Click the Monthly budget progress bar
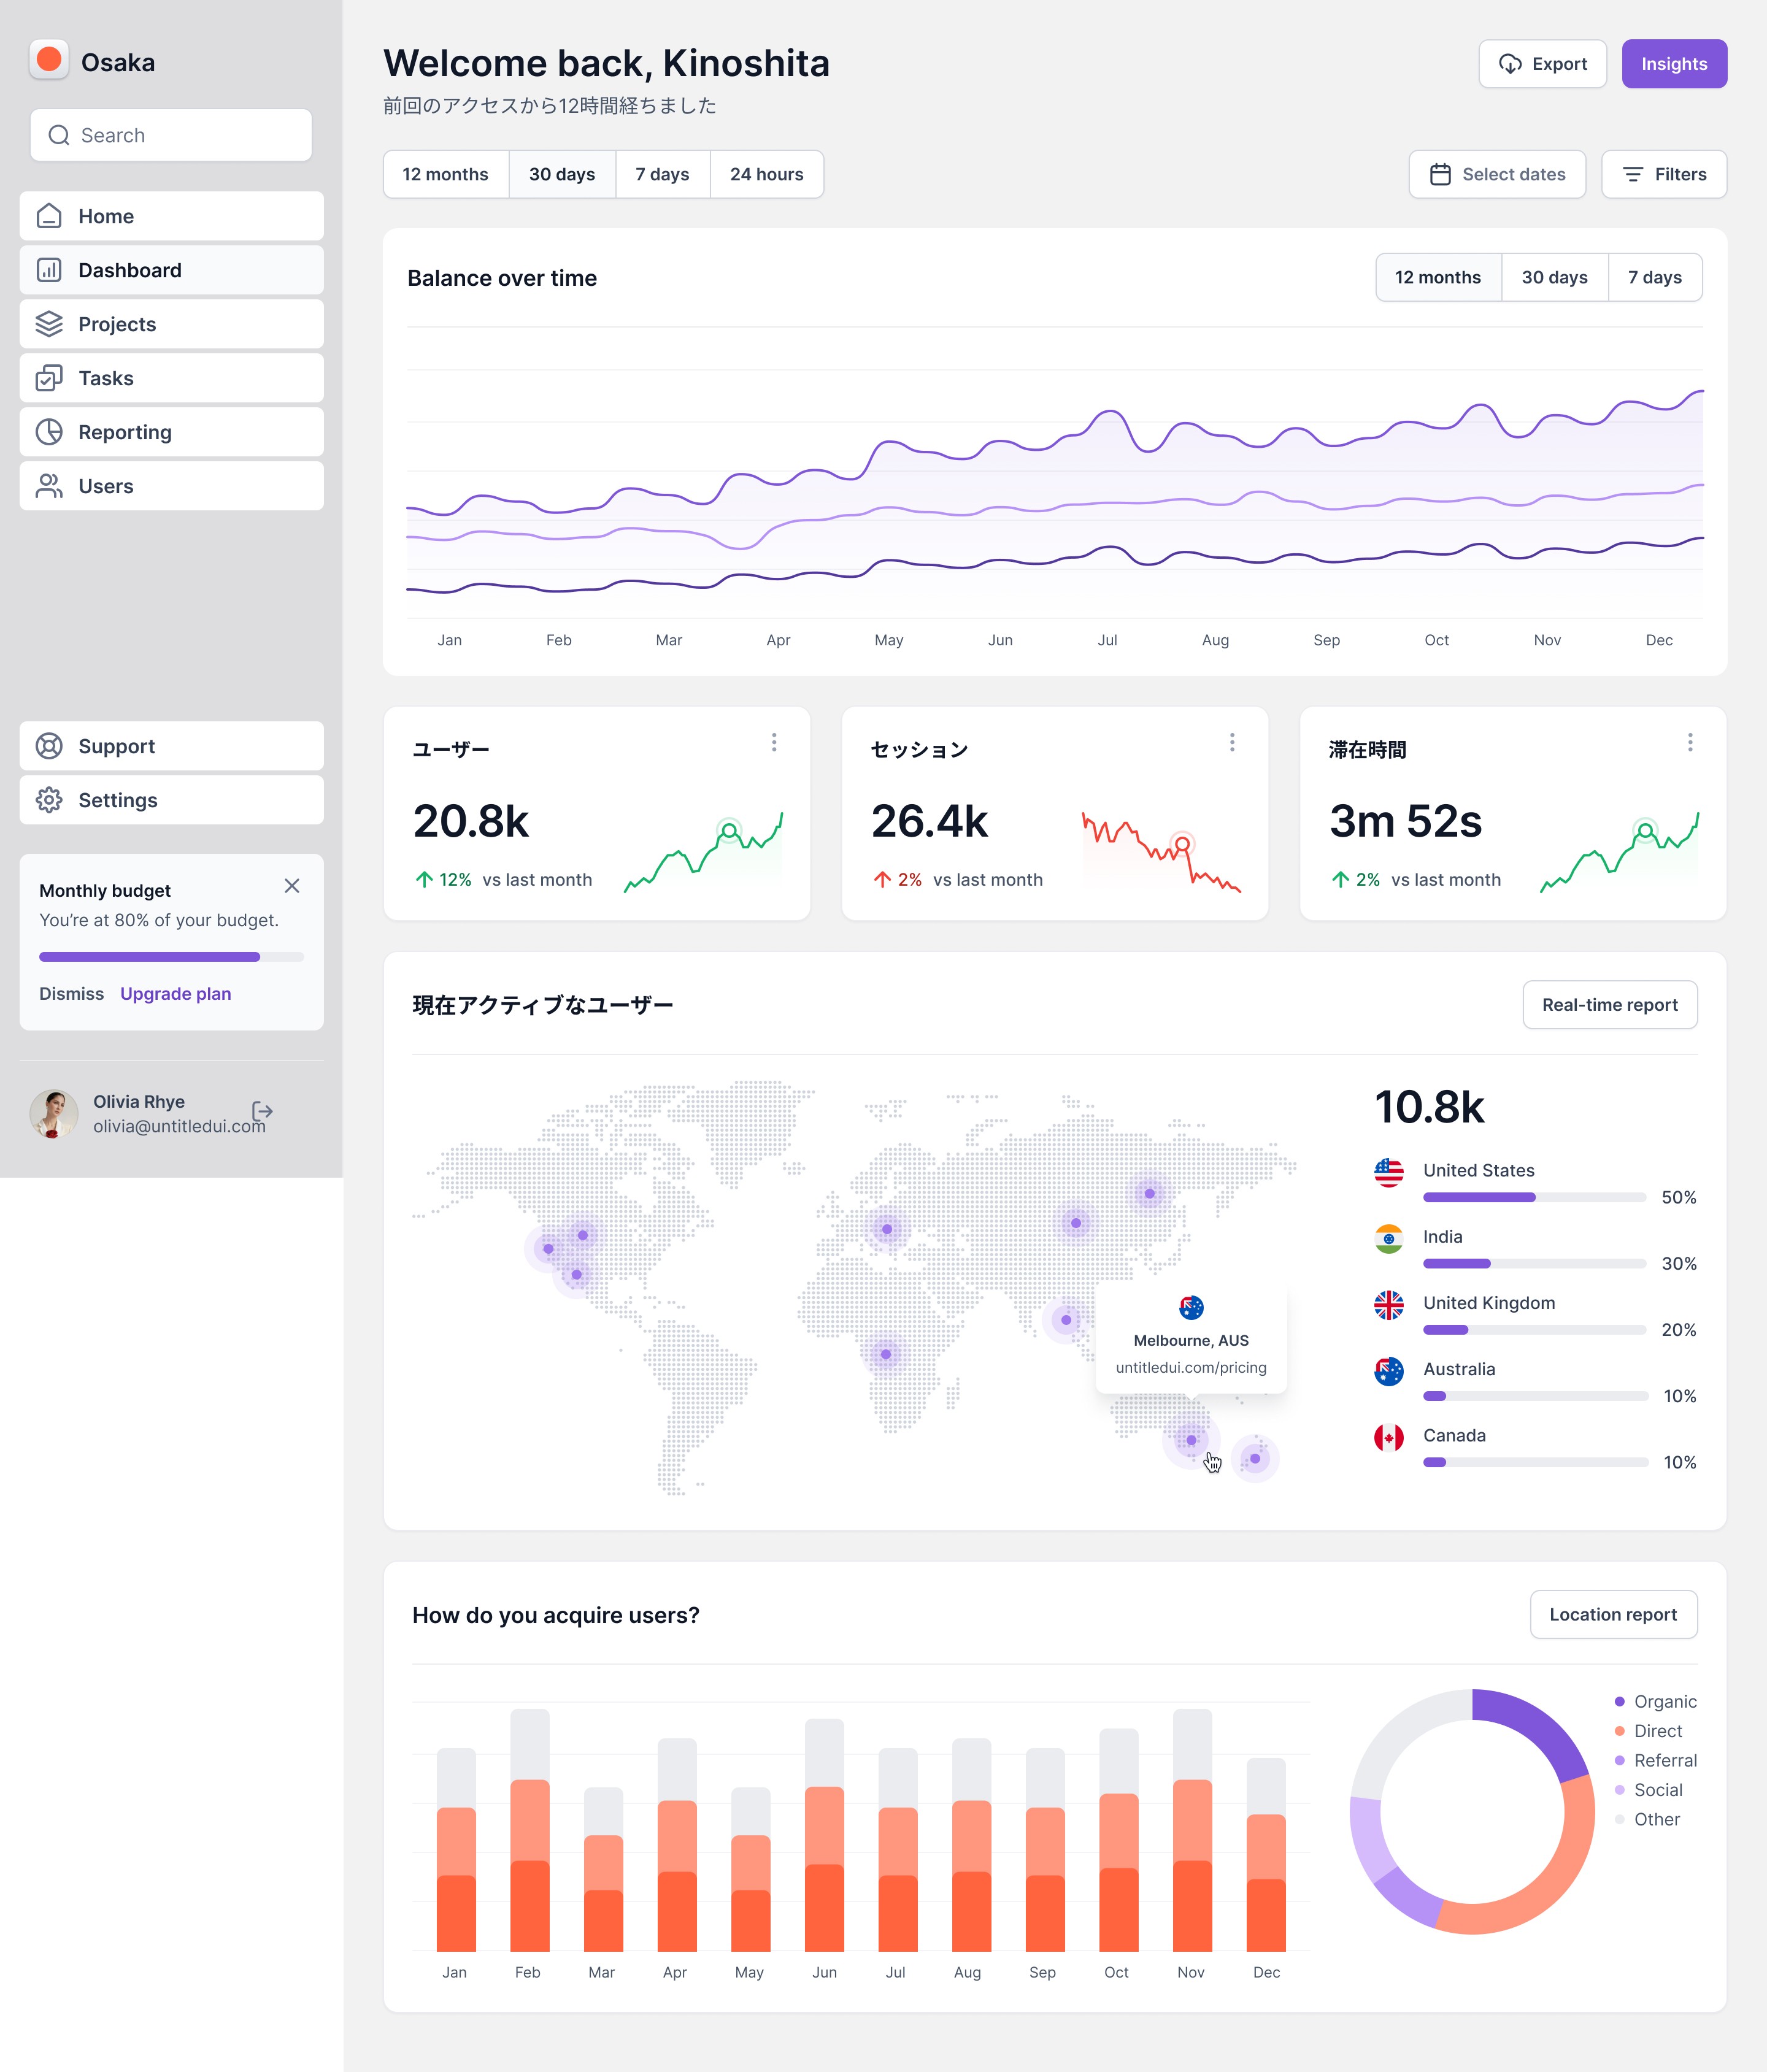This screenshot has width=1767, height=2072. point(171,957)
